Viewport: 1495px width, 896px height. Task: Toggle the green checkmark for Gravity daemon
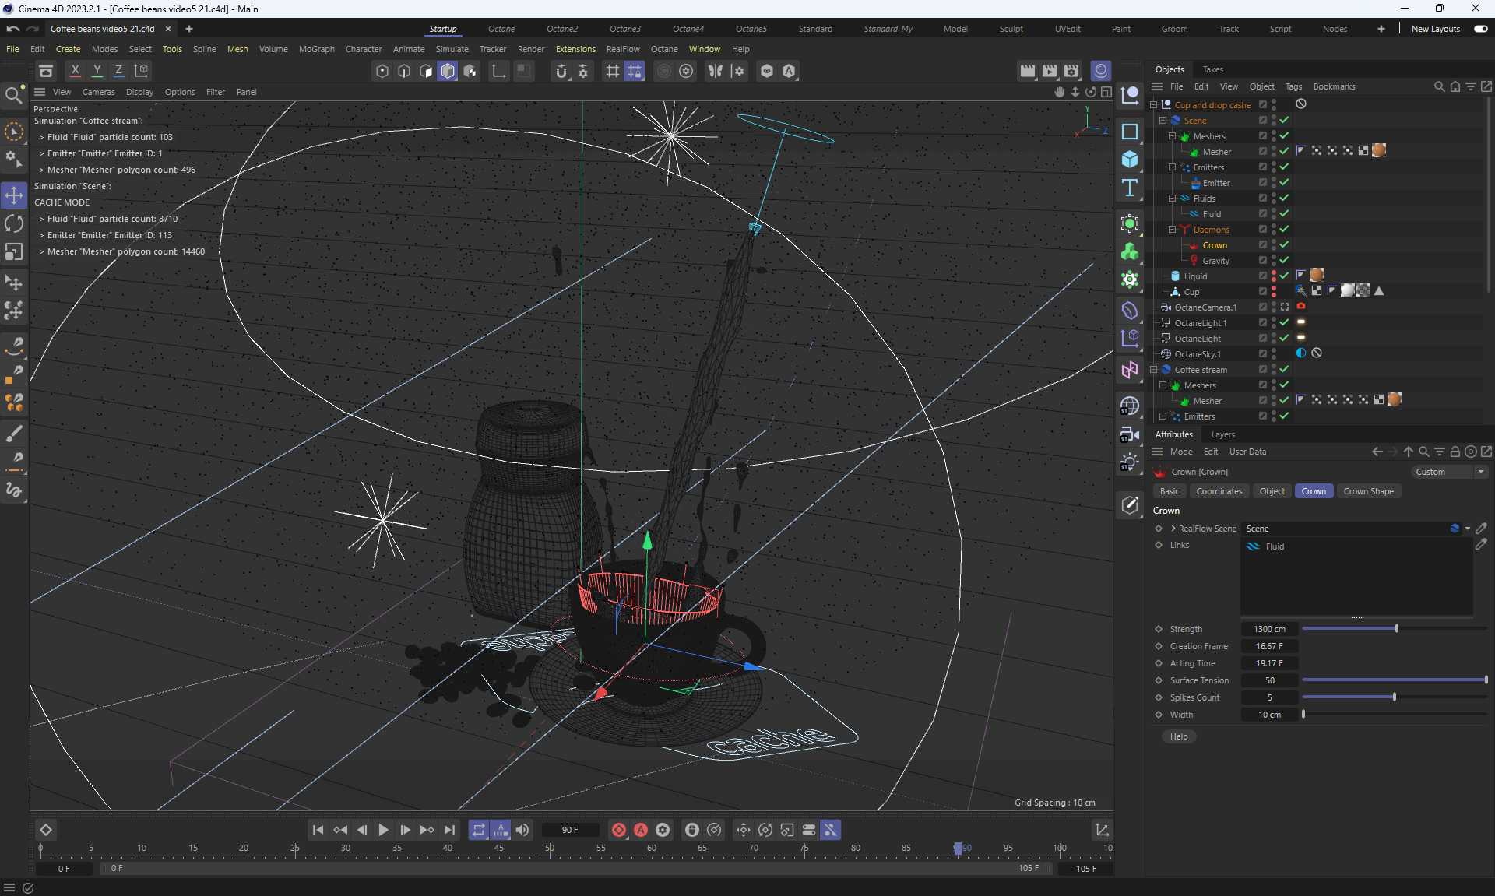[1284, 260]
